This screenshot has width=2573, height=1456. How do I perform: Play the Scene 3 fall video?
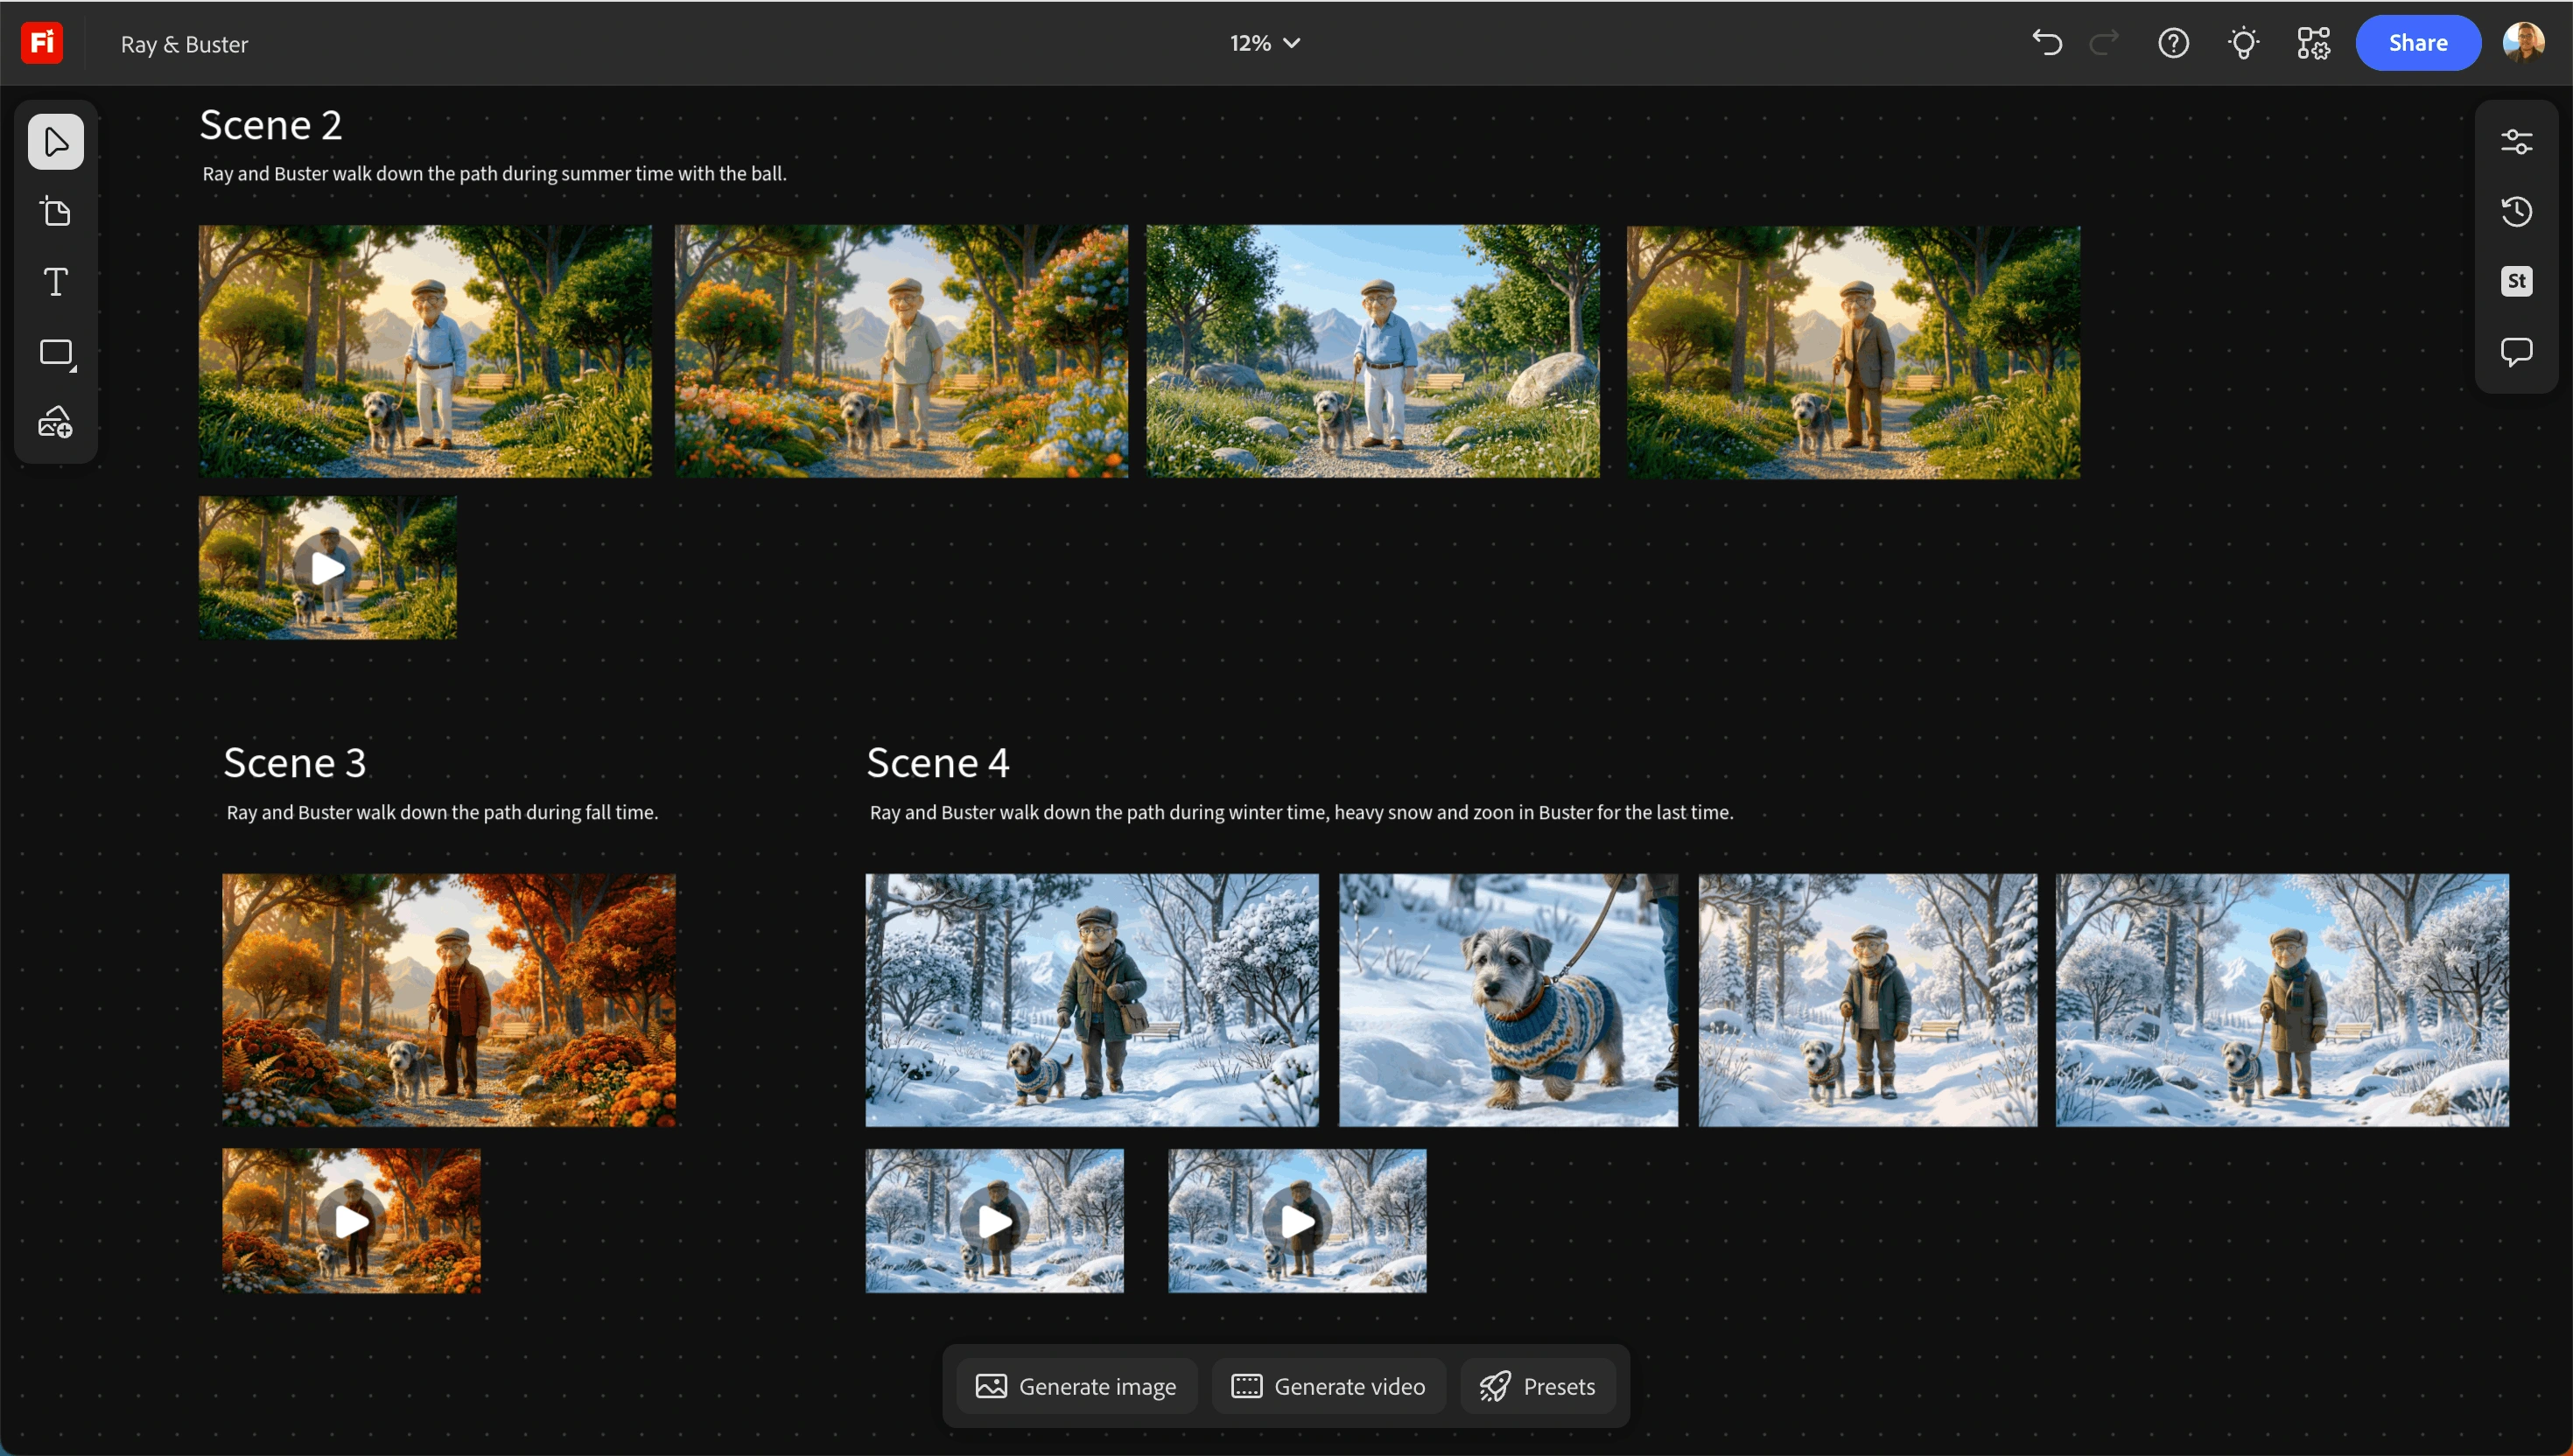351,1221
